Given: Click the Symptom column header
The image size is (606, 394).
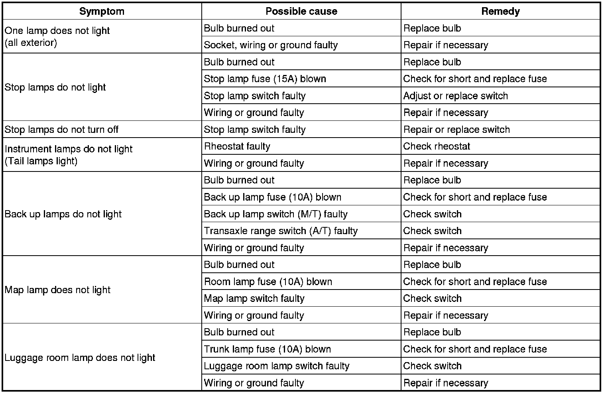Looking at the screenshot, I should (x=102, y=11).
